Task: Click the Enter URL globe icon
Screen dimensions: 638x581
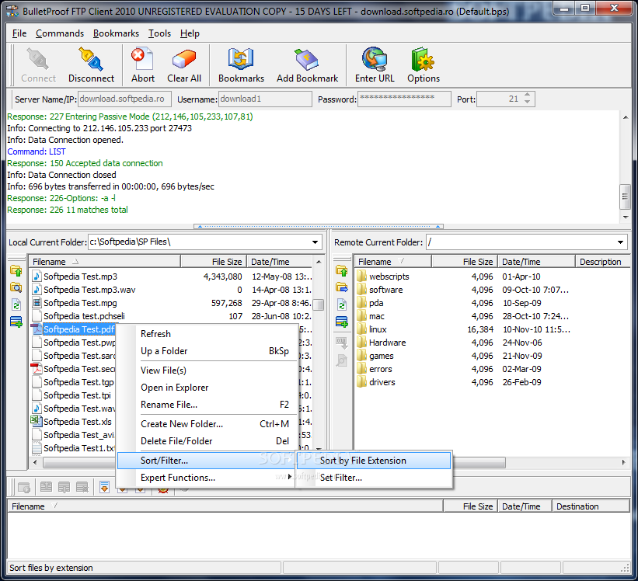Action: pos(375,59)
